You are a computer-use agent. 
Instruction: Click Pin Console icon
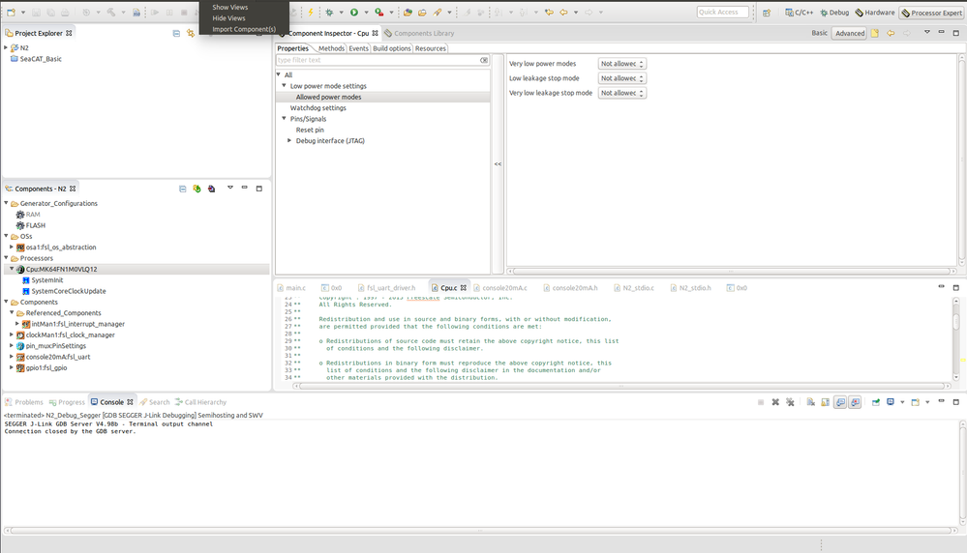(875, 402)
